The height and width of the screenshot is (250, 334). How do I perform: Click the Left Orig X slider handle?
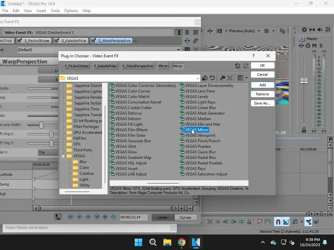(51, 134)
